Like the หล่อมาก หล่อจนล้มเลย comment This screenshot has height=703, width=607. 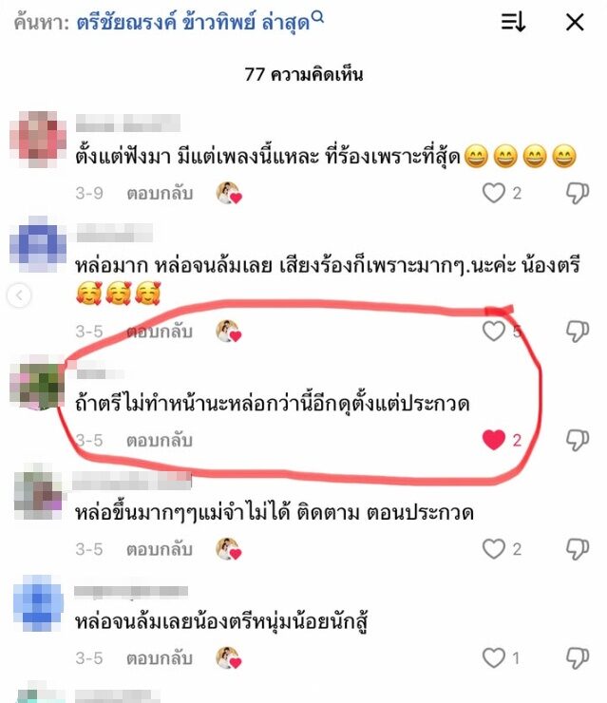494,332
